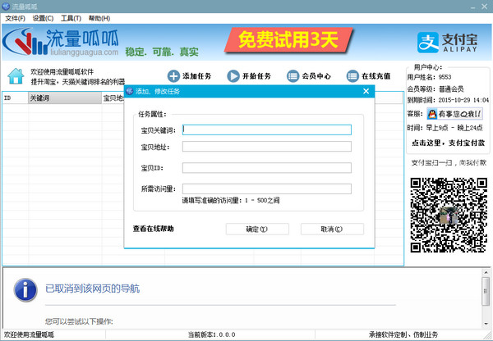Open the 查看在线帮助 link
Viewport: 493px width, 341px height.
tap(154, 229)
